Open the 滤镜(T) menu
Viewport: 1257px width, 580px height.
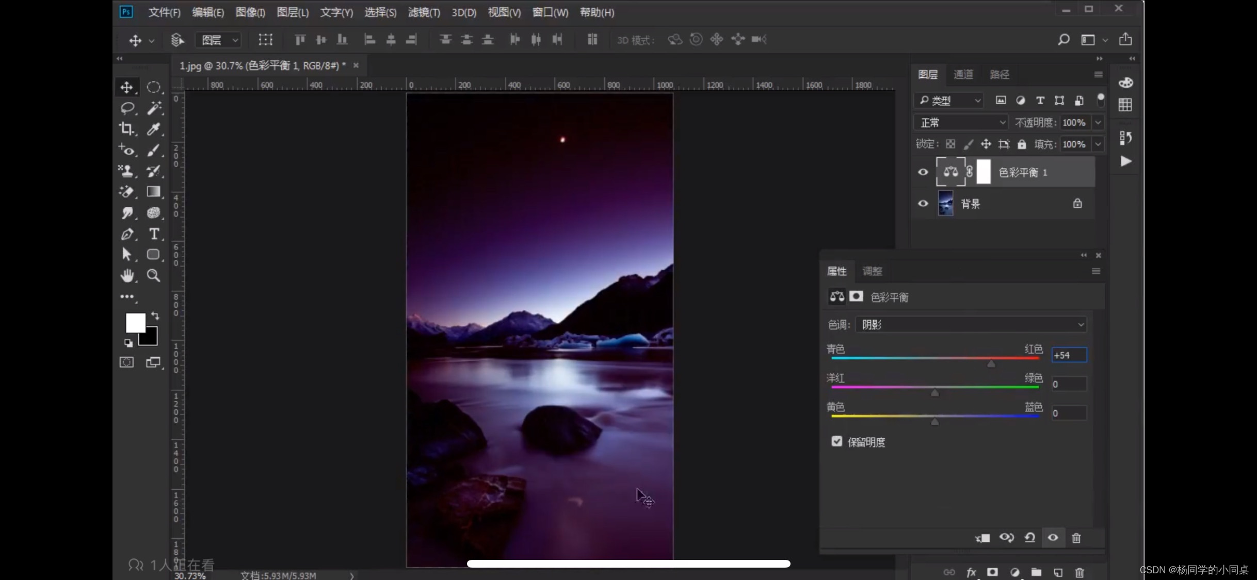[424, 12]
